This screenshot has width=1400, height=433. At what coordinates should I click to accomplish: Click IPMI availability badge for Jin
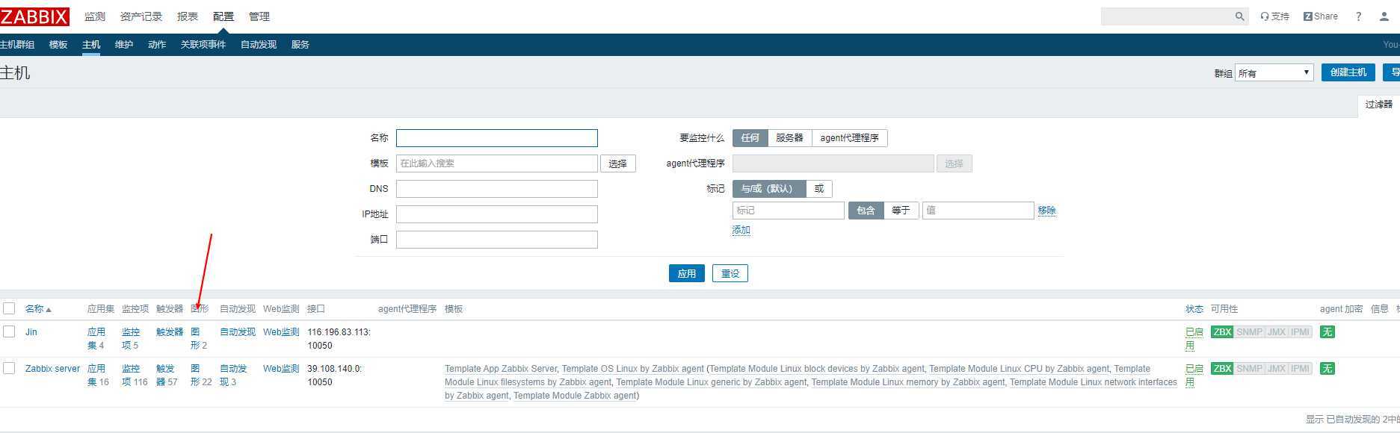[1300, 332]
